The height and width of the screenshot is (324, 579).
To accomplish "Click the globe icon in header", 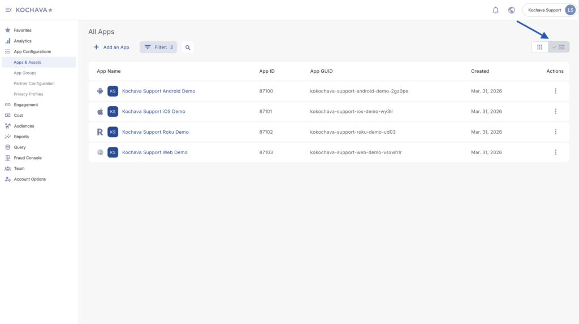I will [512, 10].
